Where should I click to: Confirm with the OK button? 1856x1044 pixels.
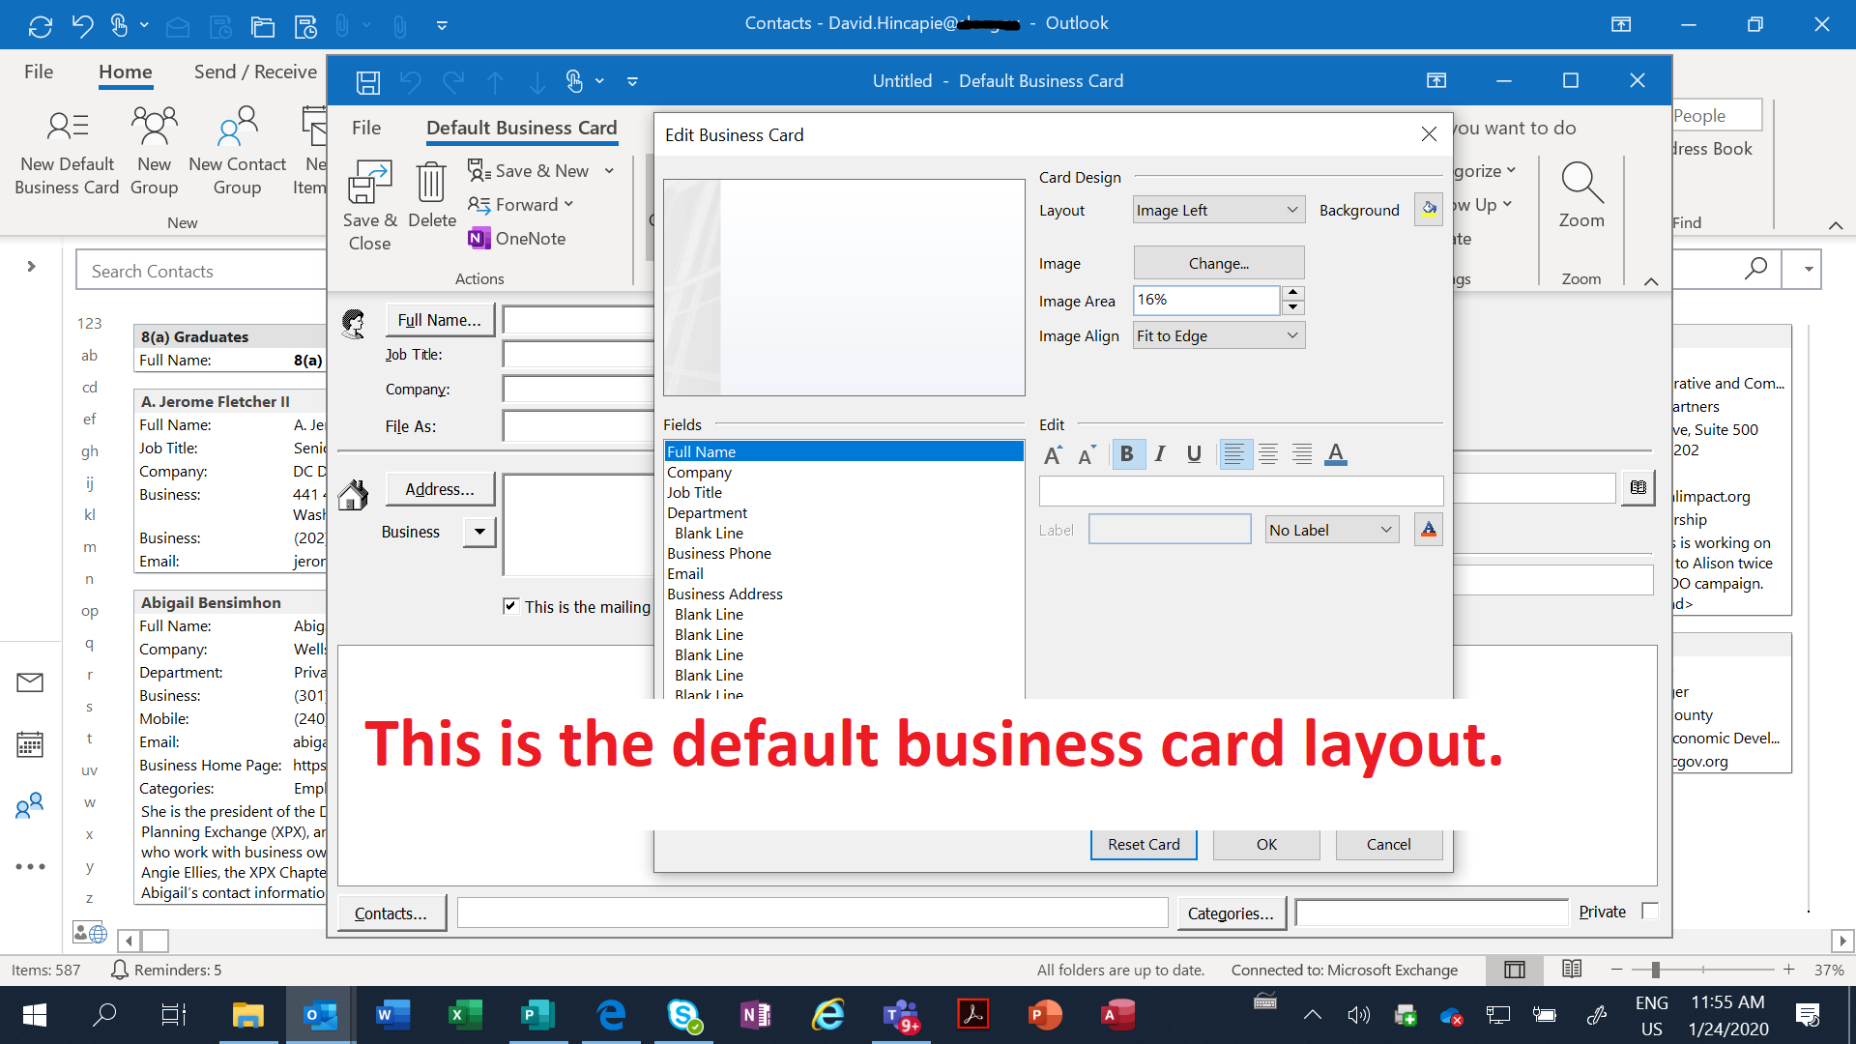tap(1266, 844)
